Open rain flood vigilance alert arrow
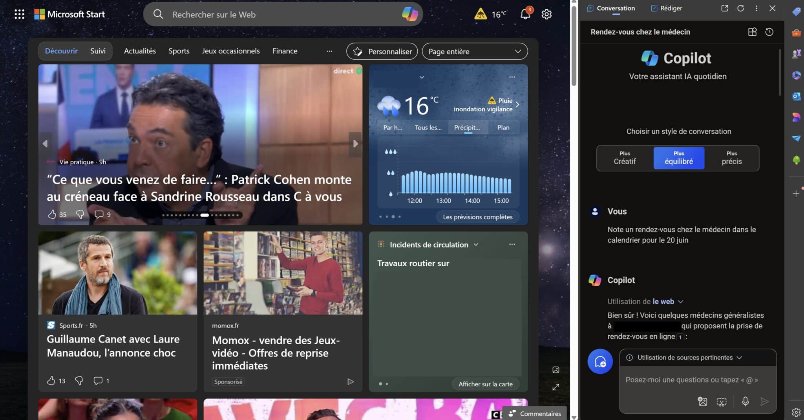This screenshot has width=804, height=420. pos(517,105)
